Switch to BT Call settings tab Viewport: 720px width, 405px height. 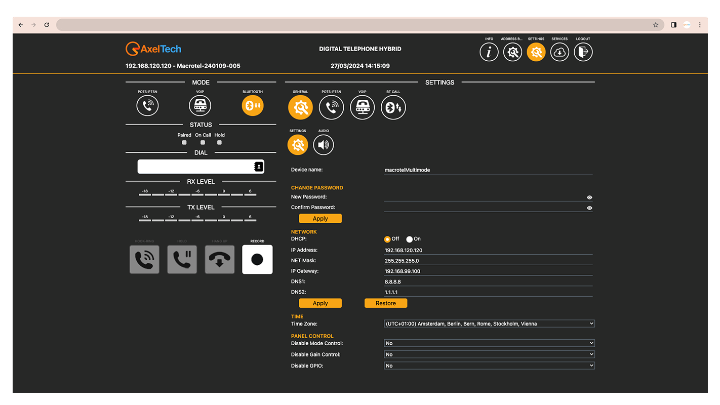393,107
